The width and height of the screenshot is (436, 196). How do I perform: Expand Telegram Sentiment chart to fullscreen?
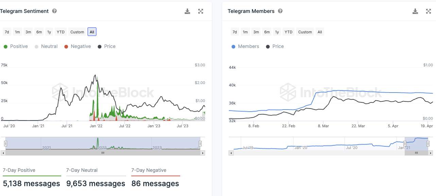click(201, 11)
